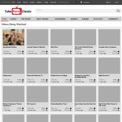Open the Top Rated tab
The width and height of the screenshot is (122, 122).
pos(26,19)
